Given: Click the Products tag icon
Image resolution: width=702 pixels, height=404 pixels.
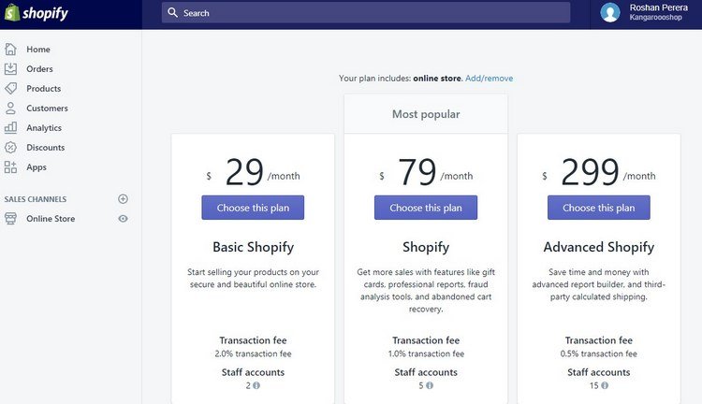Looking at the screenshot, I should coord(10,88).
